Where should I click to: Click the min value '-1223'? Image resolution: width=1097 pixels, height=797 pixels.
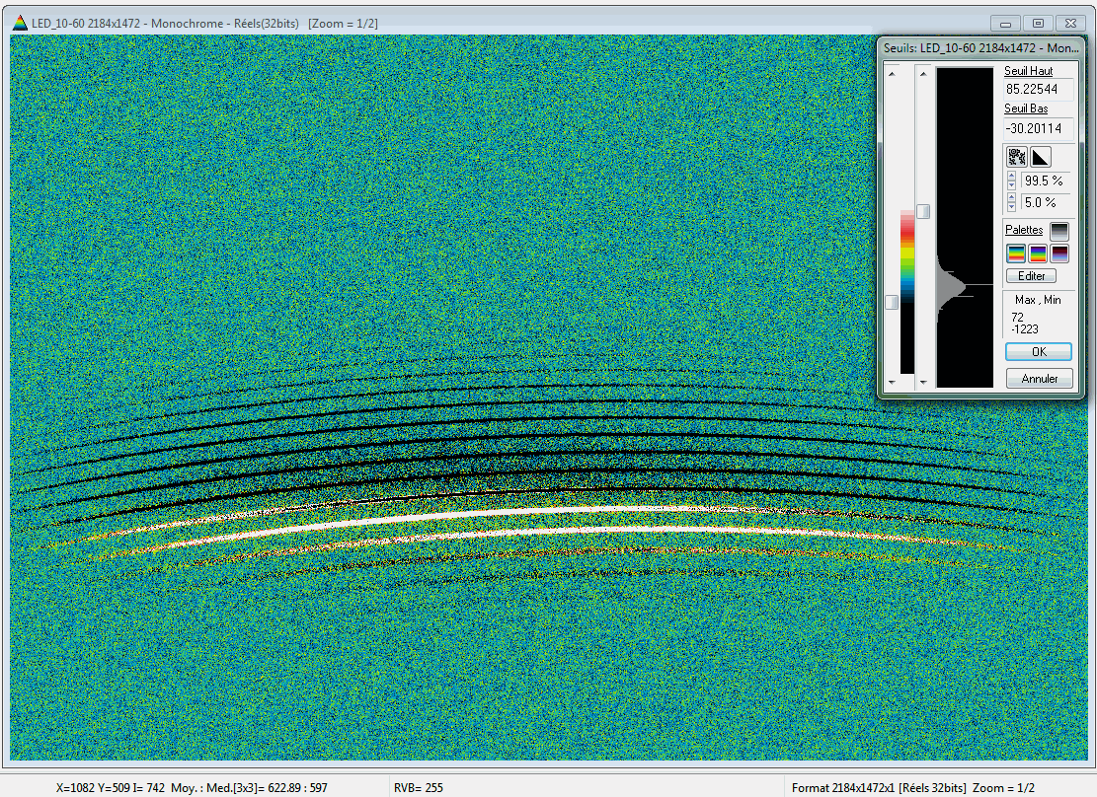pos(1025,329)
